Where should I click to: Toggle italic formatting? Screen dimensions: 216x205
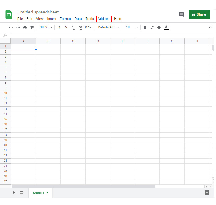click(x=152, y=27)
